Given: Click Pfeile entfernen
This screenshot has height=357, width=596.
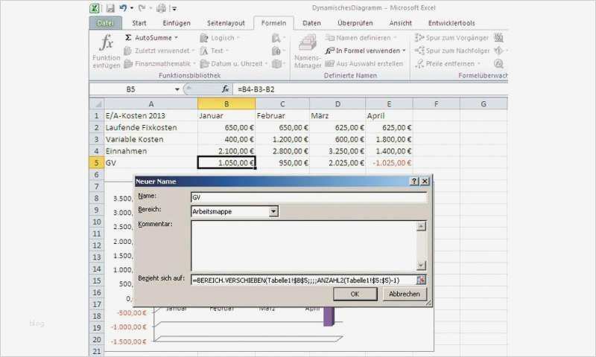Looking at the screenshot, I should click(448, 64).
